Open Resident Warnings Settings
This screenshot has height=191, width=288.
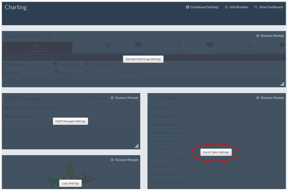[143, 59]
